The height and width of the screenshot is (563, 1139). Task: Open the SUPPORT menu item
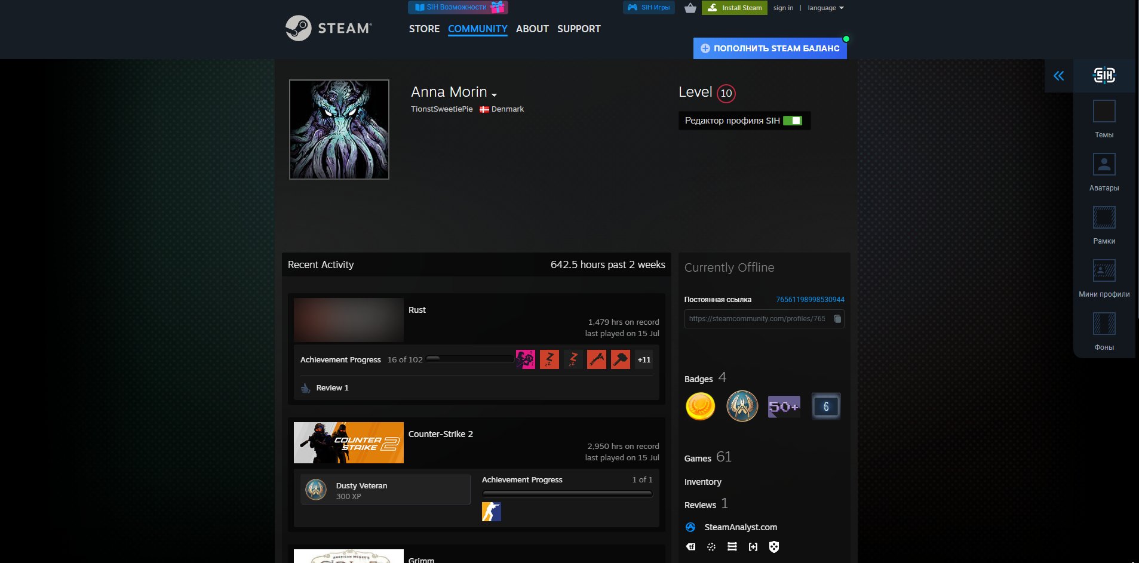coord(579,29)
